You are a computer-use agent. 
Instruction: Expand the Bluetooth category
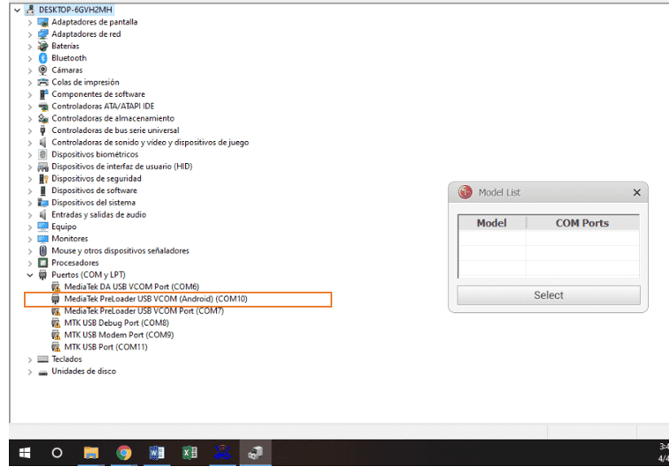point(30,58)
